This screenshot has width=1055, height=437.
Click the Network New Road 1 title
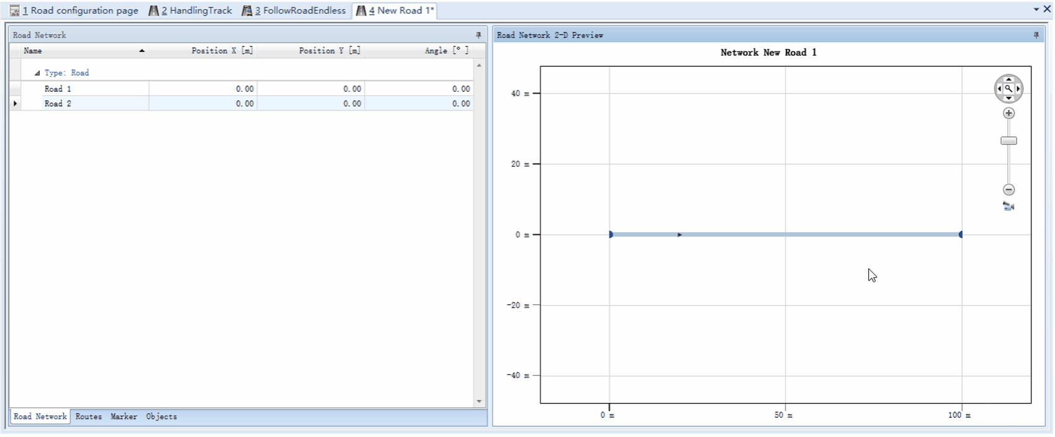pyautogui.click(x=768, y=53)
